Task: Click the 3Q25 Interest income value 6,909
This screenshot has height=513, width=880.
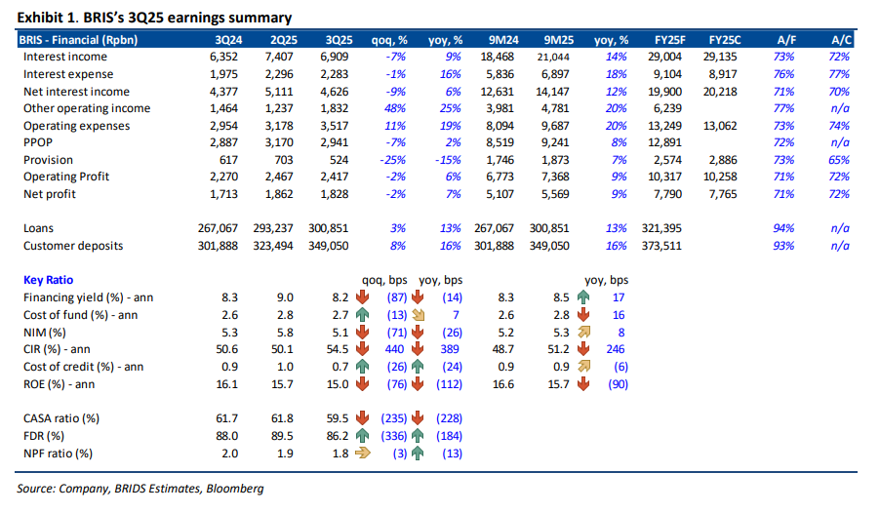Action: 337,58
